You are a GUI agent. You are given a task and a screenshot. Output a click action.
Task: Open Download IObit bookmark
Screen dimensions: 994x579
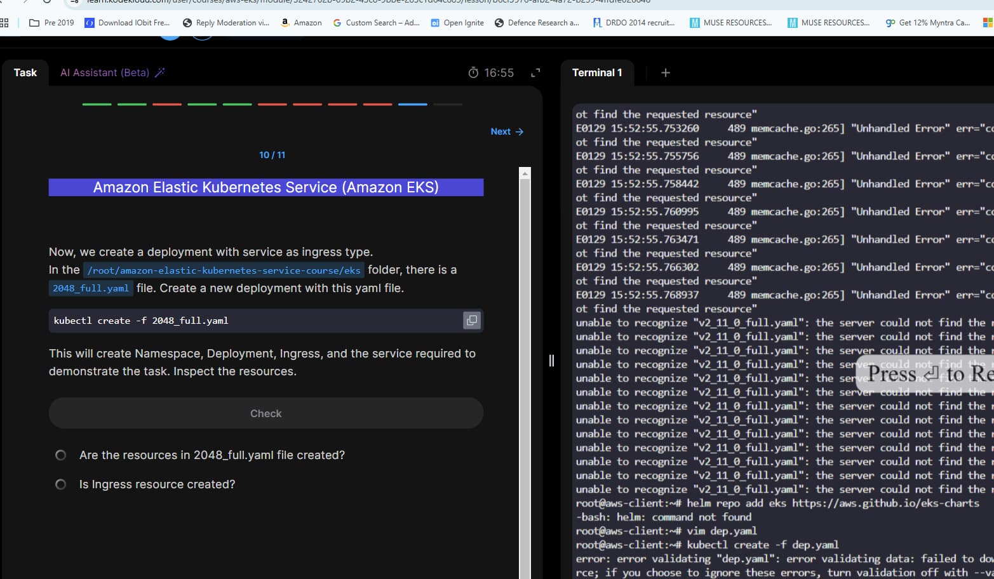[x=127, y=23]
